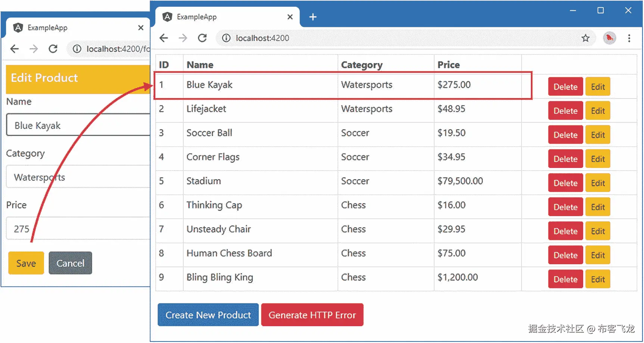
Task: Cancel the product edit form
Action: click(x=70, y=263)
